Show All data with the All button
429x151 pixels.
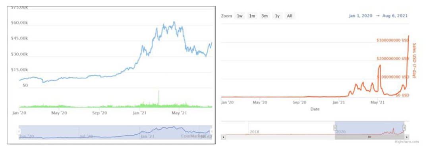290,16
